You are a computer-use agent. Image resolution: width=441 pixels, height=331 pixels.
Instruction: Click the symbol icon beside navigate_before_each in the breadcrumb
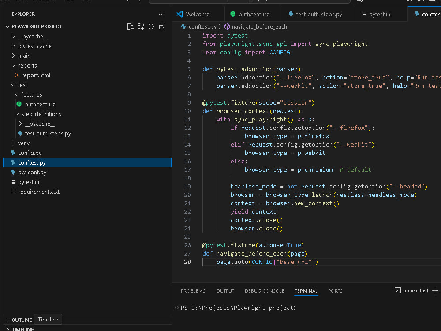click(x=227, y=26)
